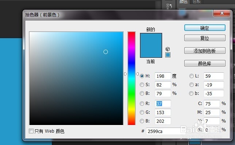The image size is (235, 145).
Task: Enable the 只有 Web 颜色 checkbox
Action: 31,131
